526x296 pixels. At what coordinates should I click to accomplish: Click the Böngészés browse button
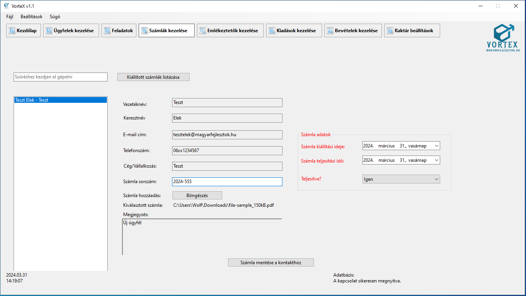(x=197, y=196)
